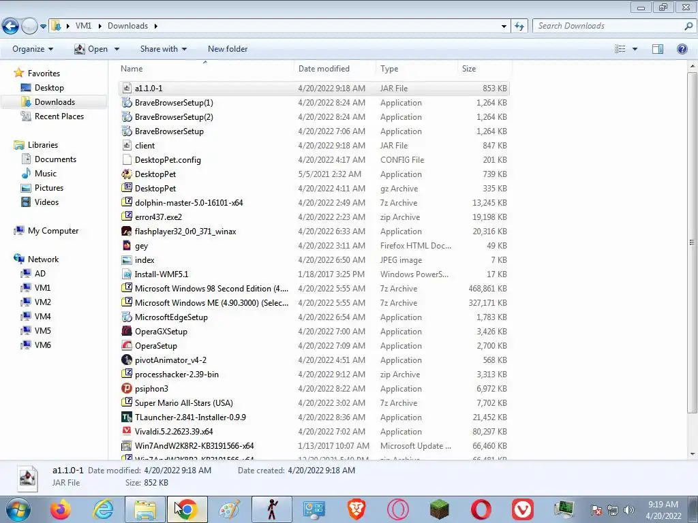Expand the Open button dropdown arrow

pyautogui.click(x=117, y=49)
